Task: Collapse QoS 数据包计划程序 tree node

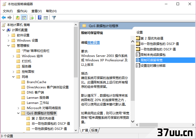Action: point(18,113)
